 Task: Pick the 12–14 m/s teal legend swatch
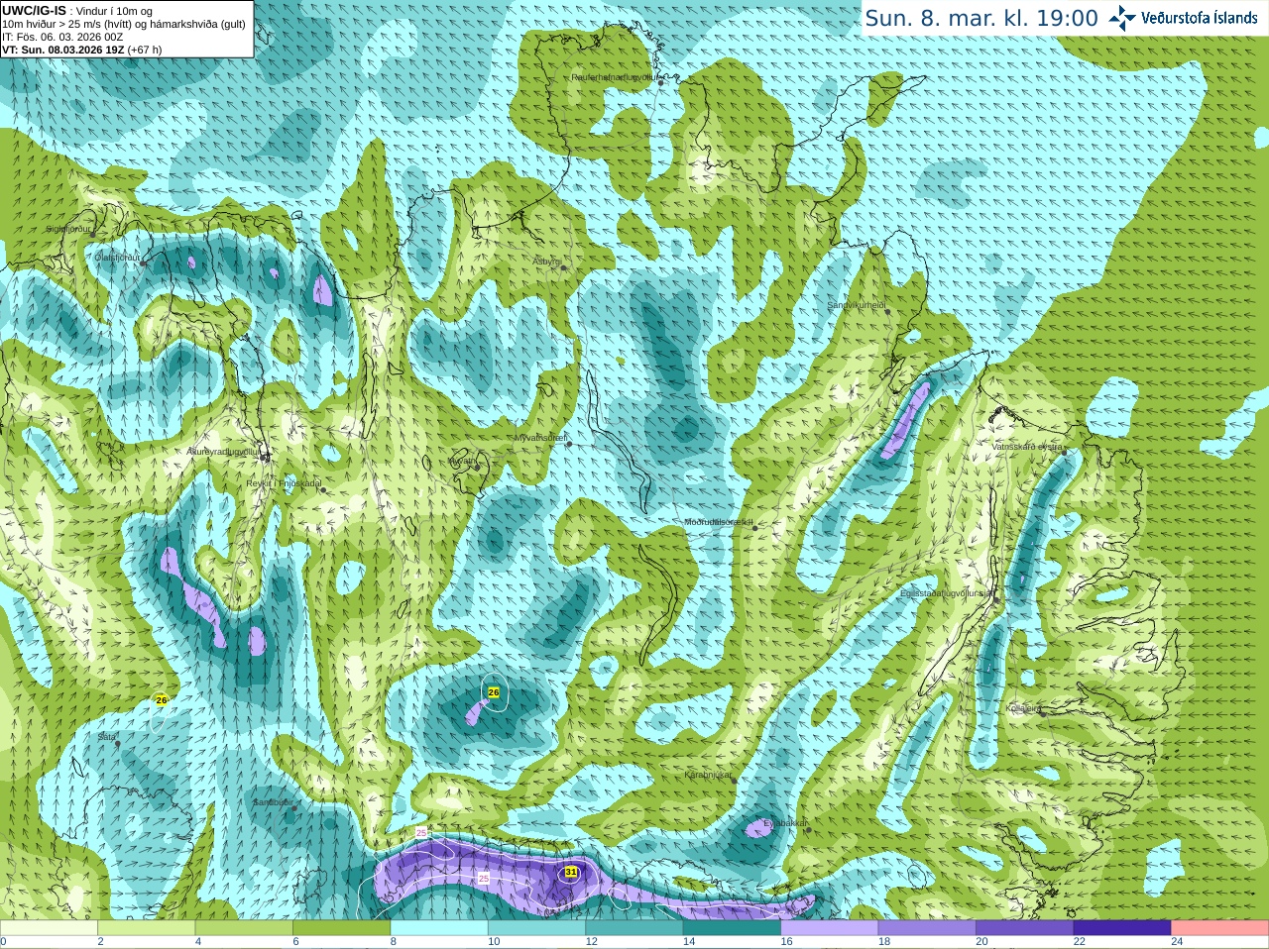634,928
